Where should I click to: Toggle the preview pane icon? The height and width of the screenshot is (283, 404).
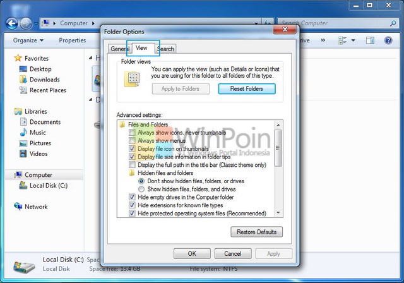(370, 40)
